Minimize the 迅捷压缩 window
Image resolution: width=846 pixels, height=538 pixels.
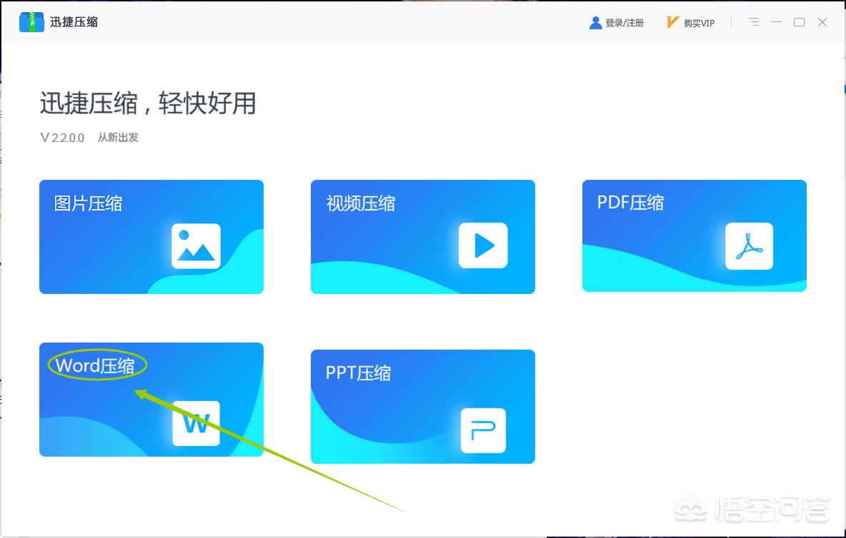776,22
